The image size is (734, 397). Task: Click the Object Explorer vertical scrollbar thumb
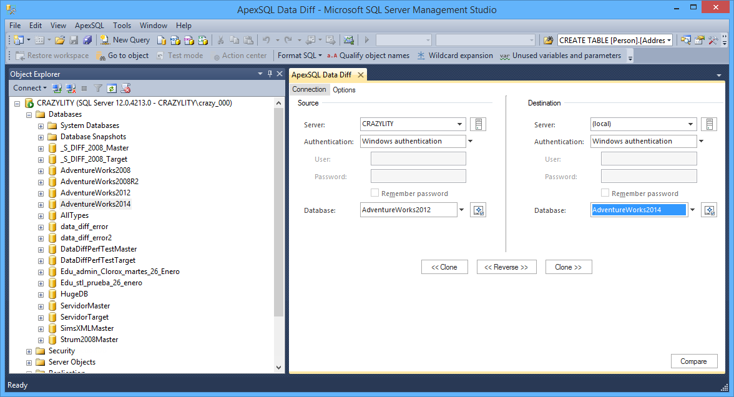(x=278, y=212)
